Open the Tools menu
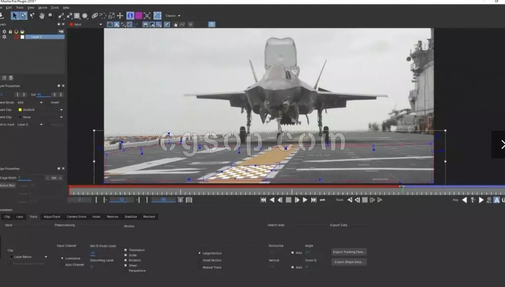Viewport: 505px width, 287px height. click(x=55, y=7)
